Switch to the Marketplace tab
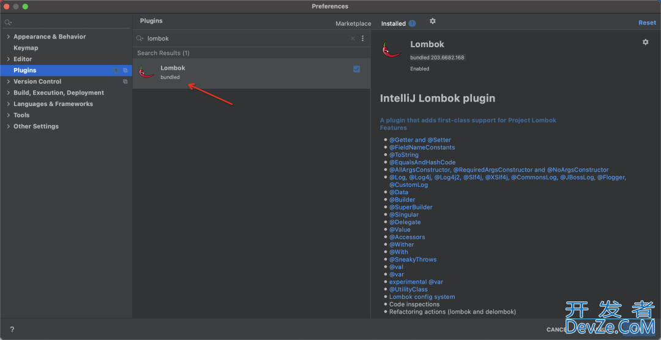661x340 pixels. pos(353,24)
